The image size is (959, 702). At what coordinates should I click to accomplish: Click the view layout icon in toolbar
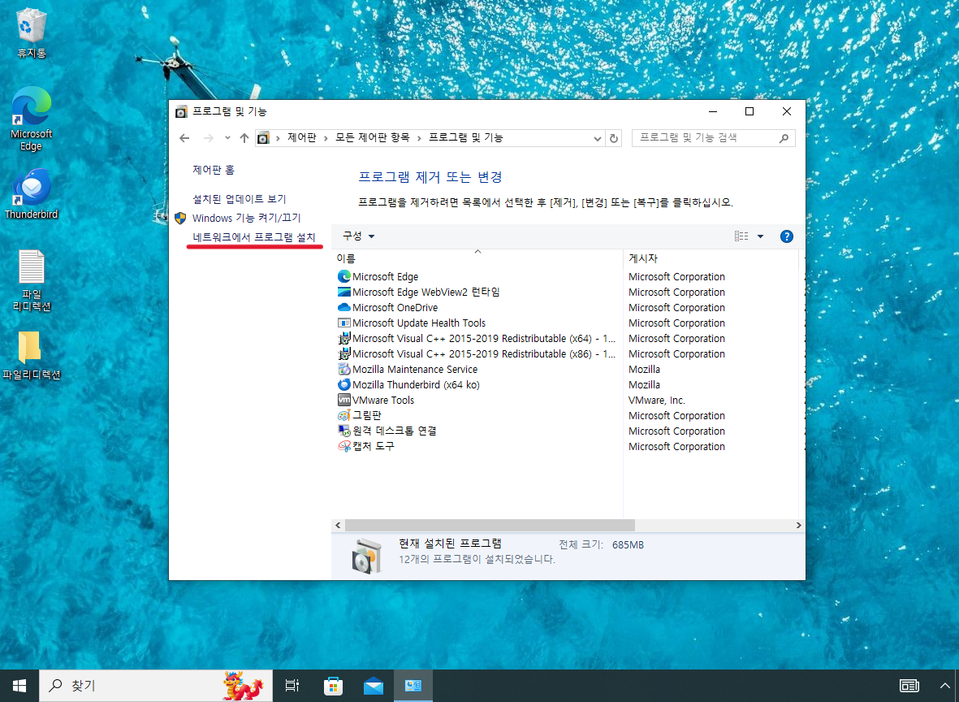(741, 236)
